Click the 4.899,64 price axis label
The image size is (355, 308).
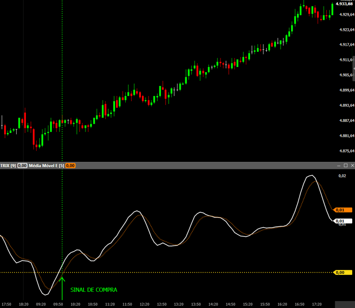pyautogui.click(x=347, y=90)
